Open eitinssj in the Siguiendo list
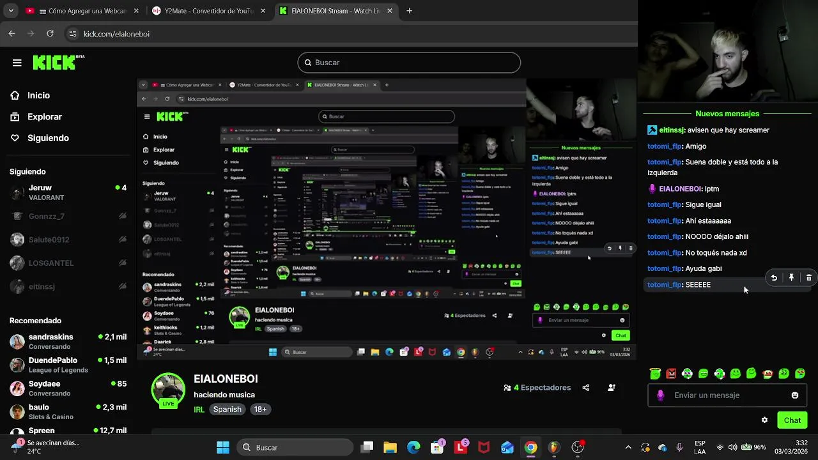 tap(68, 287)
